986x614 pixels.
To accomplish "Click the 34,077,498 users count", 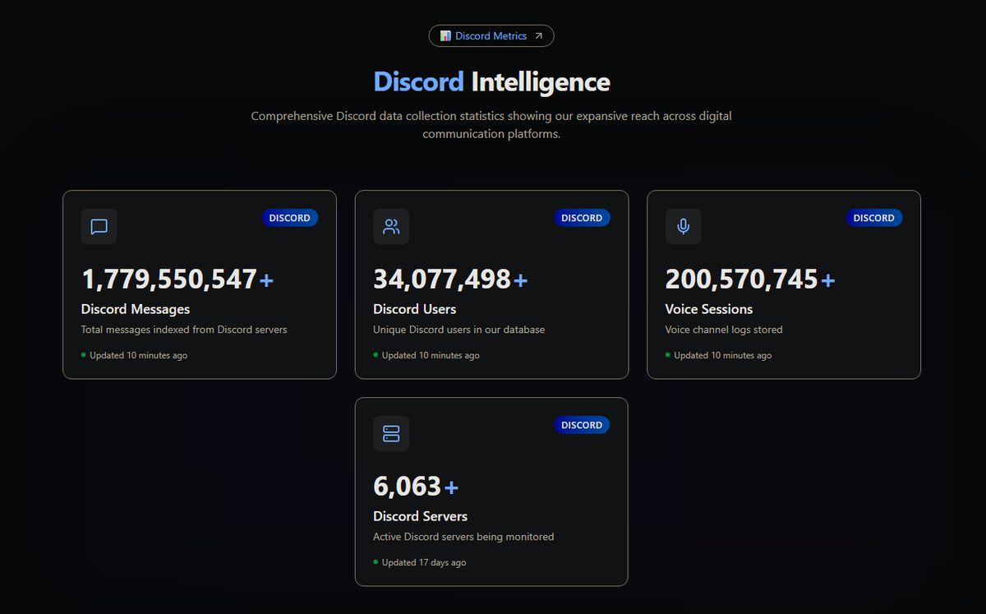I will 442,279.
